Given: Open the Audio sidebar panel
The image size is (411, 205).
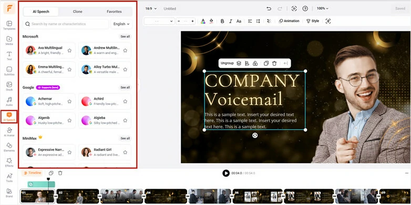Looking at the screenshot, I should click(9, 101).
